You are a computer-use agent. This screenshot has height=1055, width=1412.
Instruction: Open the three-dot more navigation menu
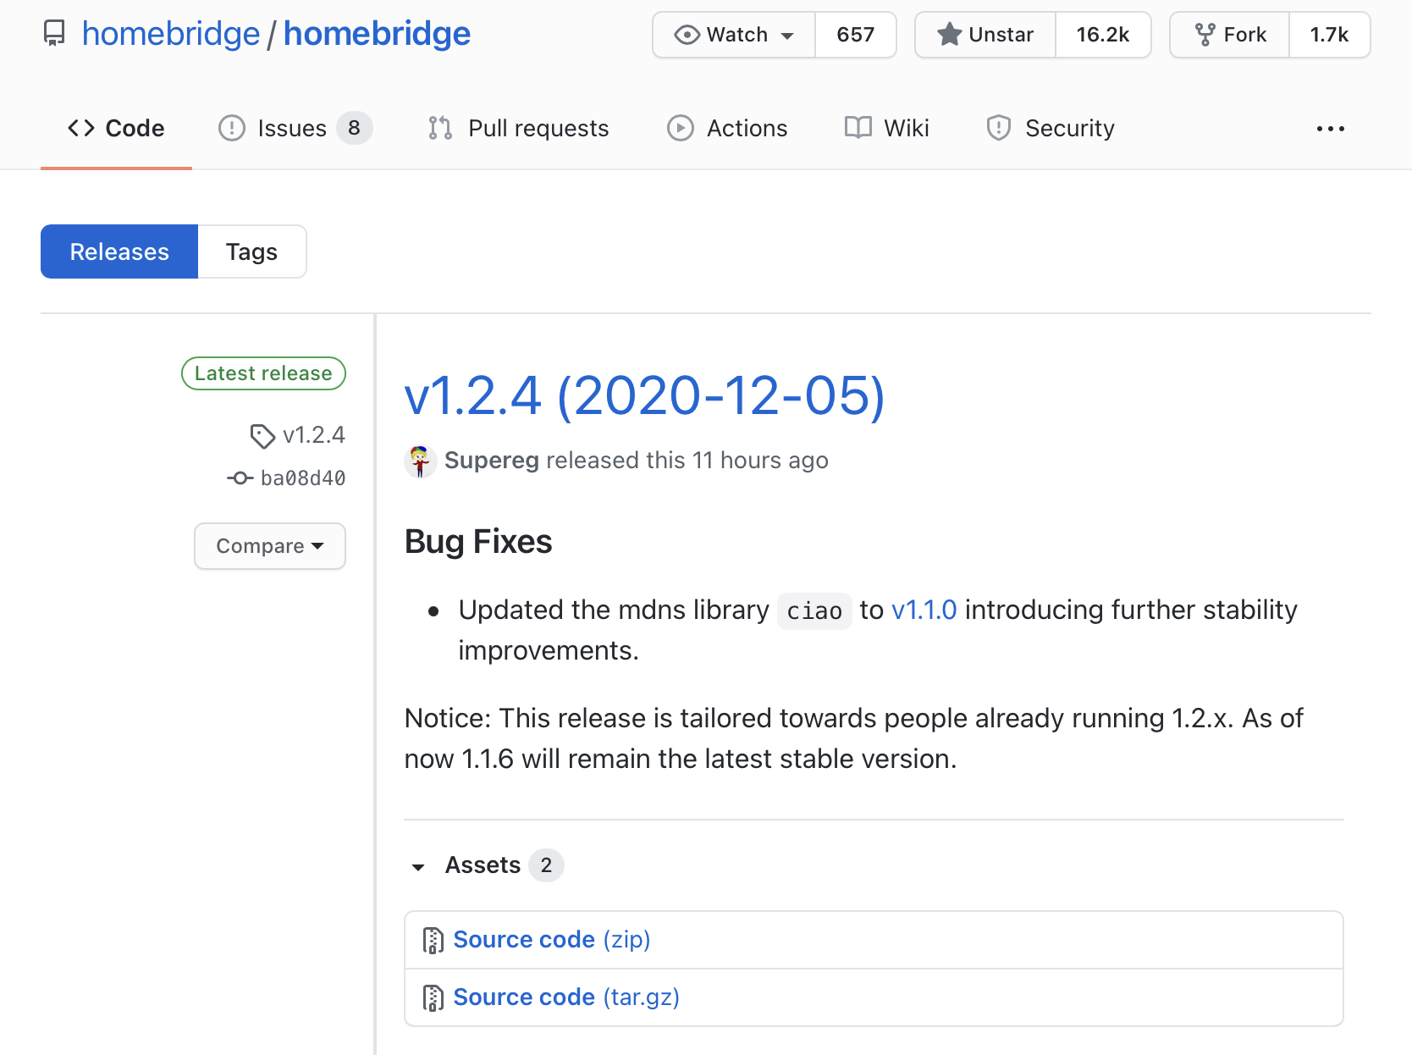pos(1330,129)
